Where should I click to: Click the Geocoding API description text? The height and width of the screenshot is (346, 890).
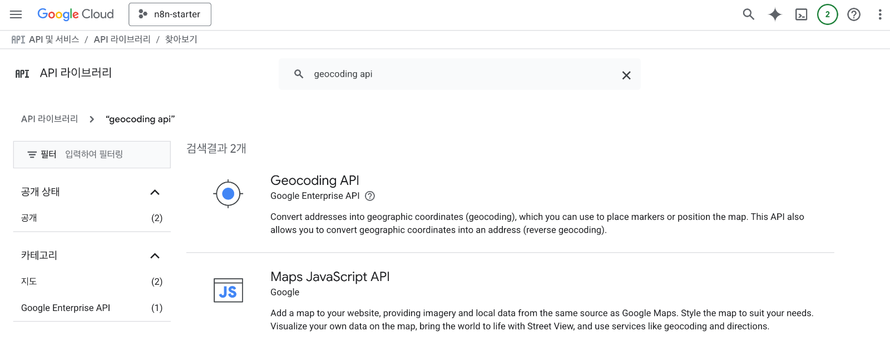click(537, 223)
